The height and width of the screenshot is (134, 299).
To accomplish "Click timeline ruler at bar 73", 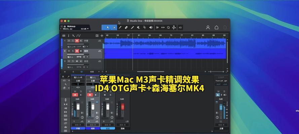I will point(171,36).
